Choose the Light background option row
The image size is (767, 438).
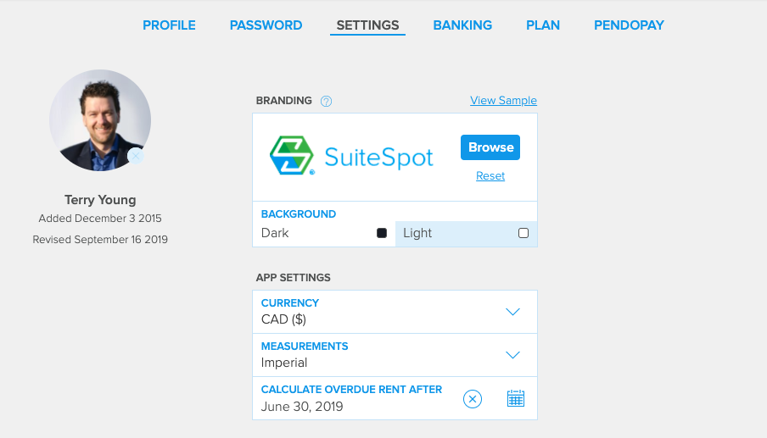466,234
